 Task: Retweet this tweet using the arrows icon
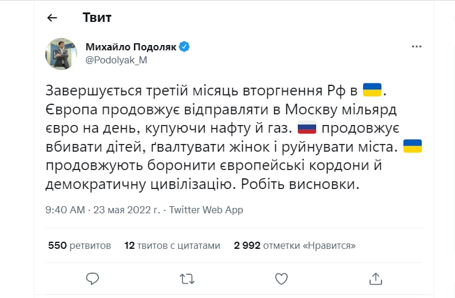(x=186, y=278)
